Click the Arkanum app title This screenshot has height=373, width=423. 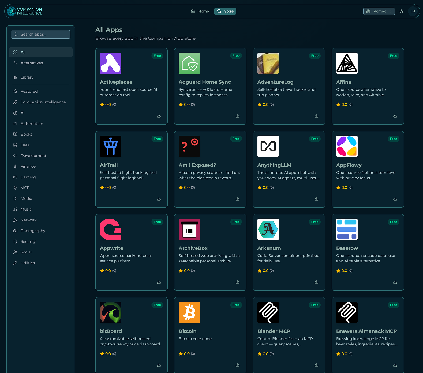tap(269, 248)
